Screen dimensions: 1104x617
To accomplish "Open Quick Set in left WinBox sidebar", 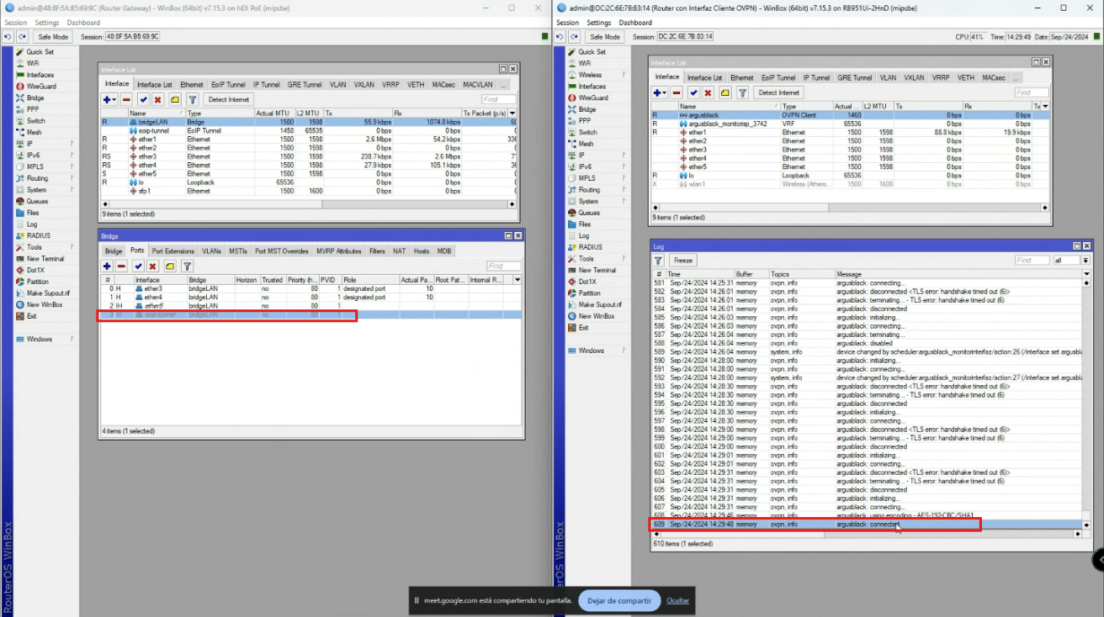I will pos(40,52).
